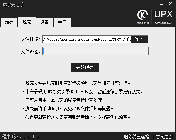
Task: Click the KC加壳助手 window title
Action: point(13,5)
